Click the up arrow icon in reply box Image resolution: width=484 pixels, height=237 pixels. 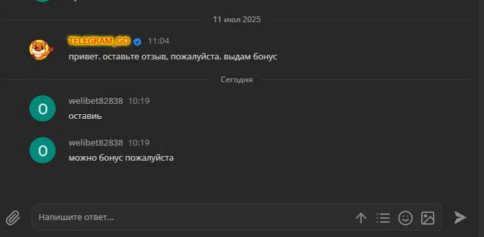tap(361, 218)
